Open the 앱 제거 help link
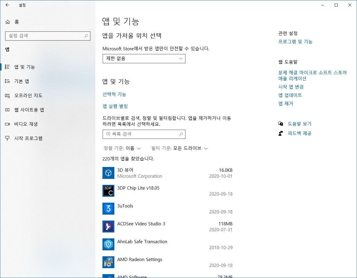Viewport: 357px width, 278px height. (286, 104)
